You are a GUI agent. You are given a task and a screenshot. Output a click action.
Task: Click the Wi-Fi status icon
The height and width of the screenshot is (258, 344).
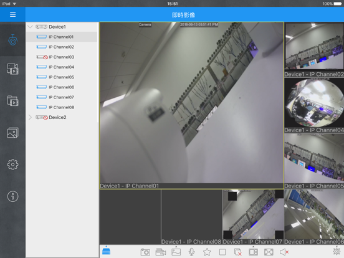click(x=14, y=4)
